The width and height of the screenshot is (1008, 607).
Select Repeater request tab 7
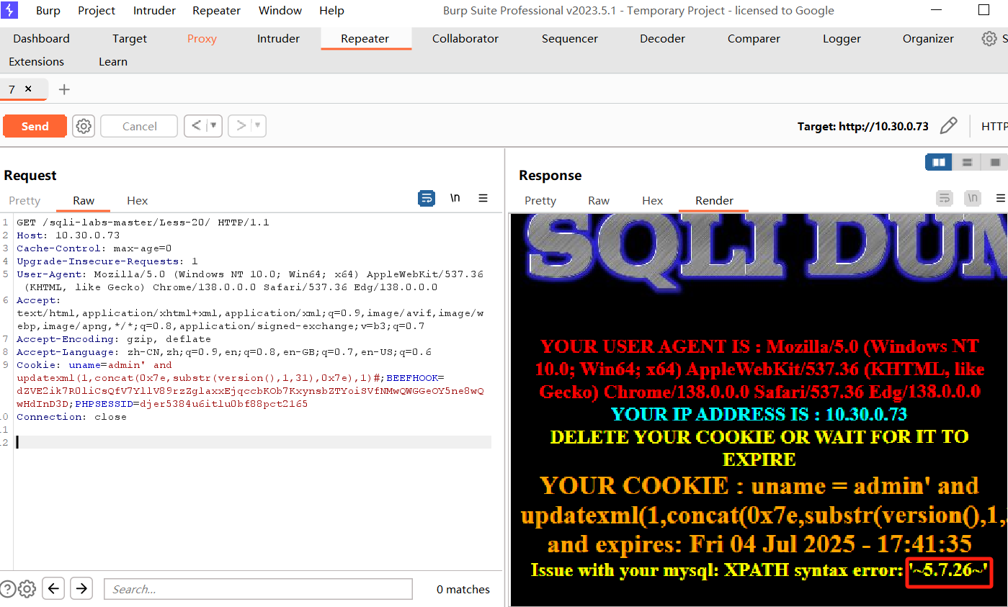(12, 89)
